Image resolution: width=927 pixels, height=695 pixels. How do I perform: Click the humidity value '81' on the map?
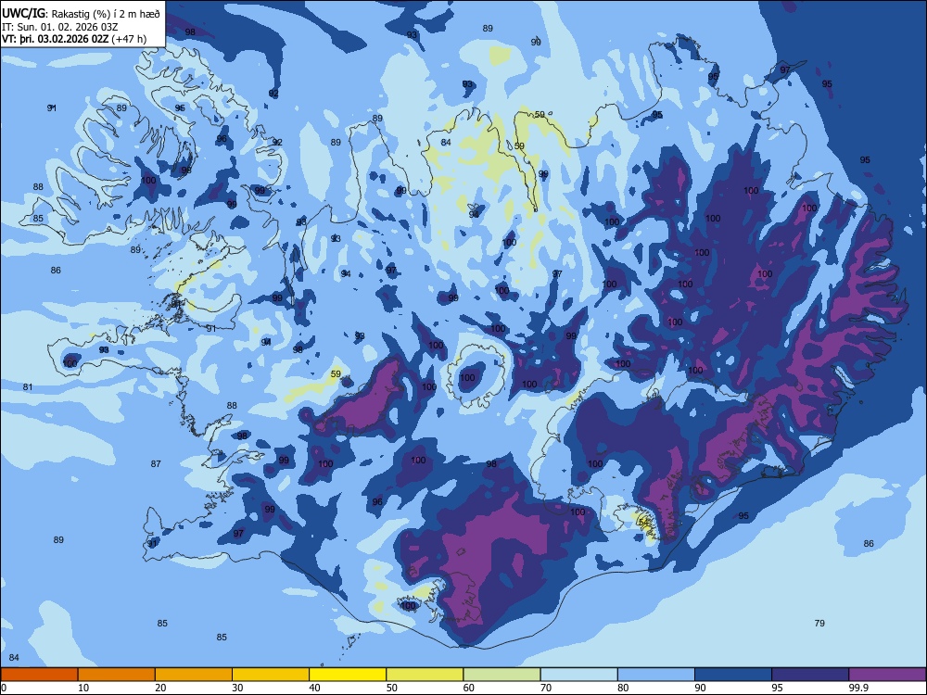tap(28, 387)
